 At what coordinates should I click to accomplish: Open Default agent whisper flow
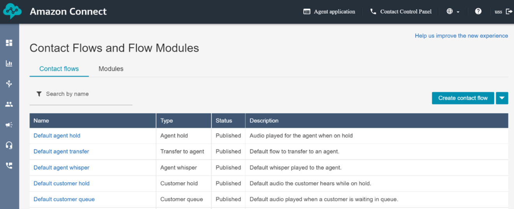pos(62,168)
